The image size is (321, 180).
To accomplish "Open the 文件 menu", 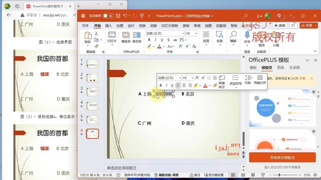I will point(85,26).
